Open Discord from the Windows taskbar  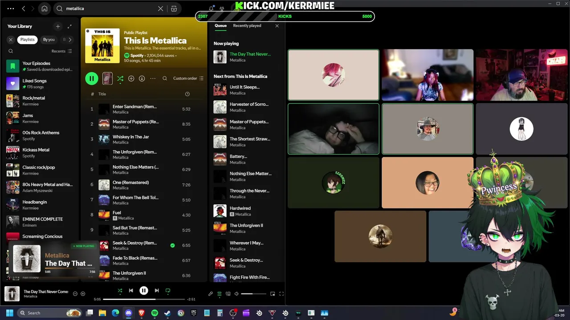coord(128,313)
